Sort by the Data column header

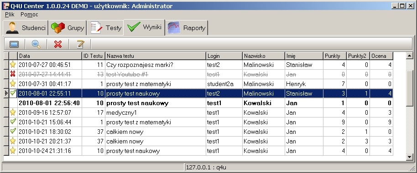[50, 56]
